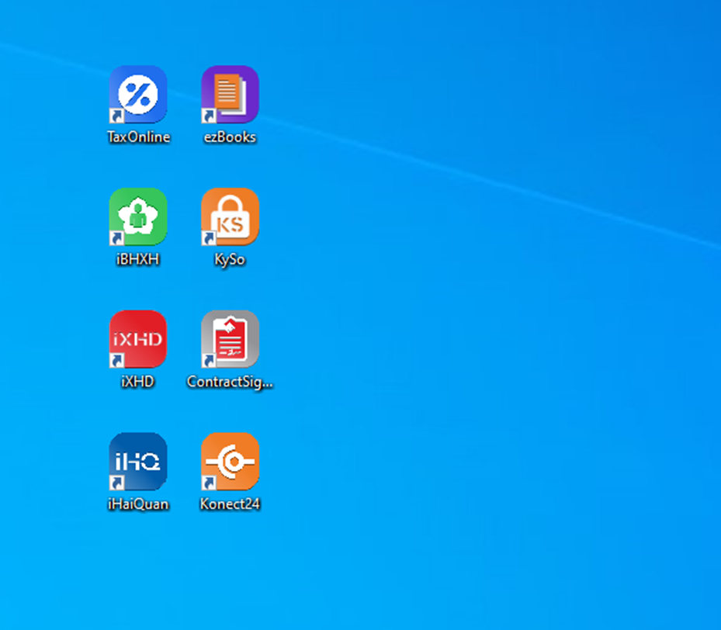
Task: Click the KySo text label
Action: [230, 260]
